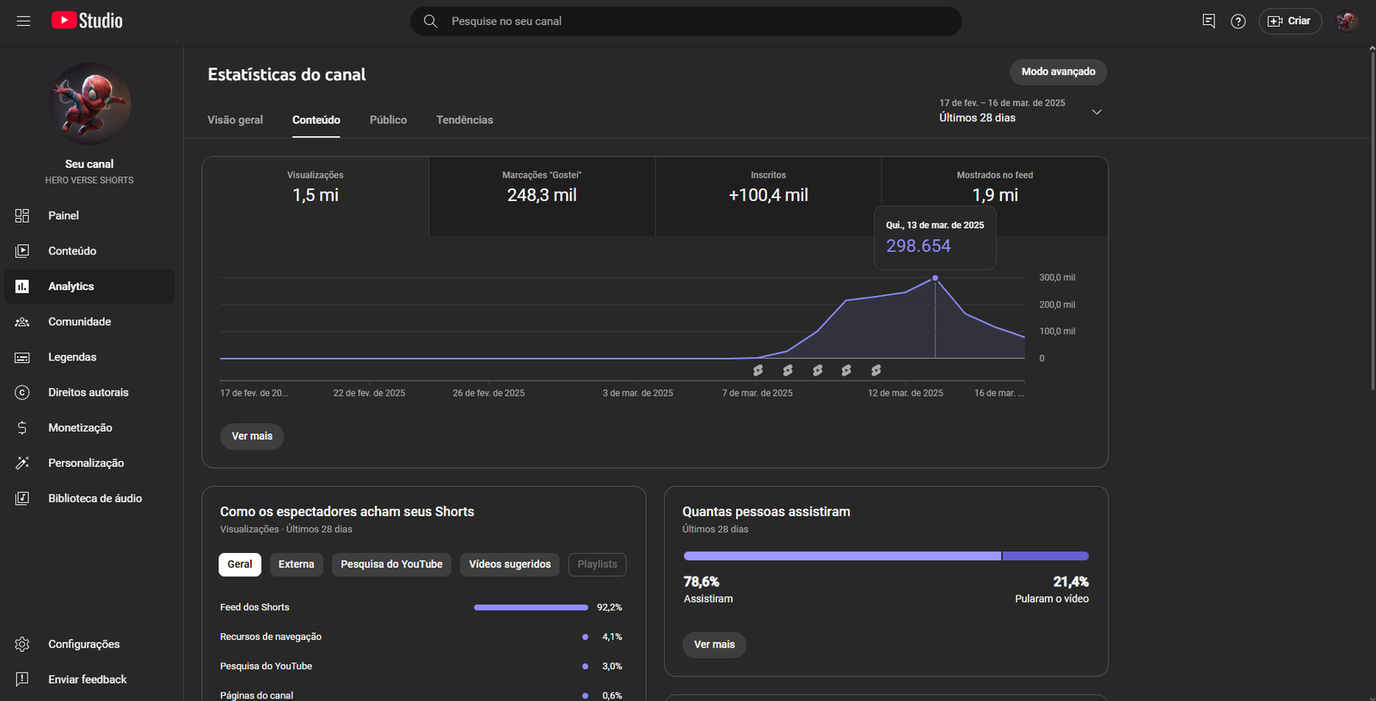Open the Criar create menu
The image size is (1376, 701).
tap(1289, 21)
